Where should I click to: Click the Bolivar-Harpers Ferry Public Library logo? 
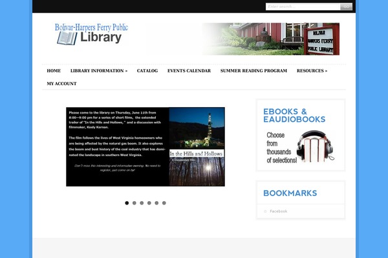point(91,34)
